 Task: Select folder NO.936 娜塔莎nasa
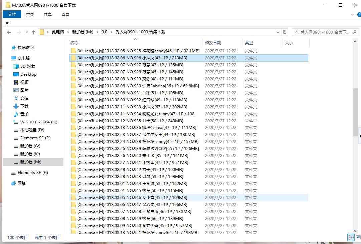tap(137, 128)
